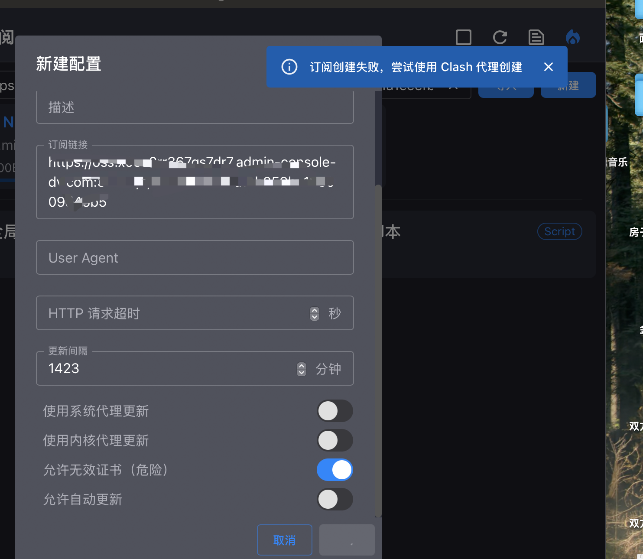Turn on 使用内核代理更新 switch
643x559 pixels.
pyautogui.click(x=334, y=440)
